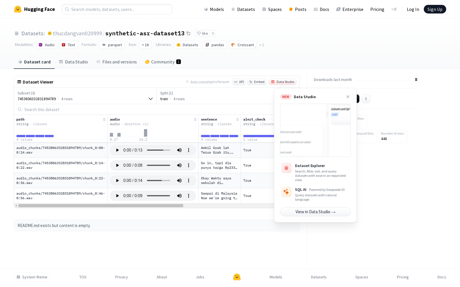Viewport: 460px width, 287px height.
Task: Open the Data Studio tab
Action: [74, 62]
